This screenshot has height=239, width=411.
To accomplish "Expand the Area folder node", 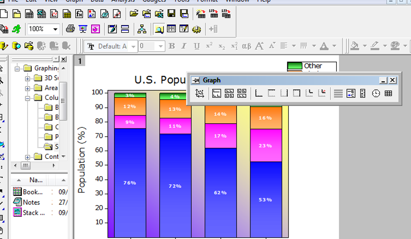I will click(x=27, y=88).
